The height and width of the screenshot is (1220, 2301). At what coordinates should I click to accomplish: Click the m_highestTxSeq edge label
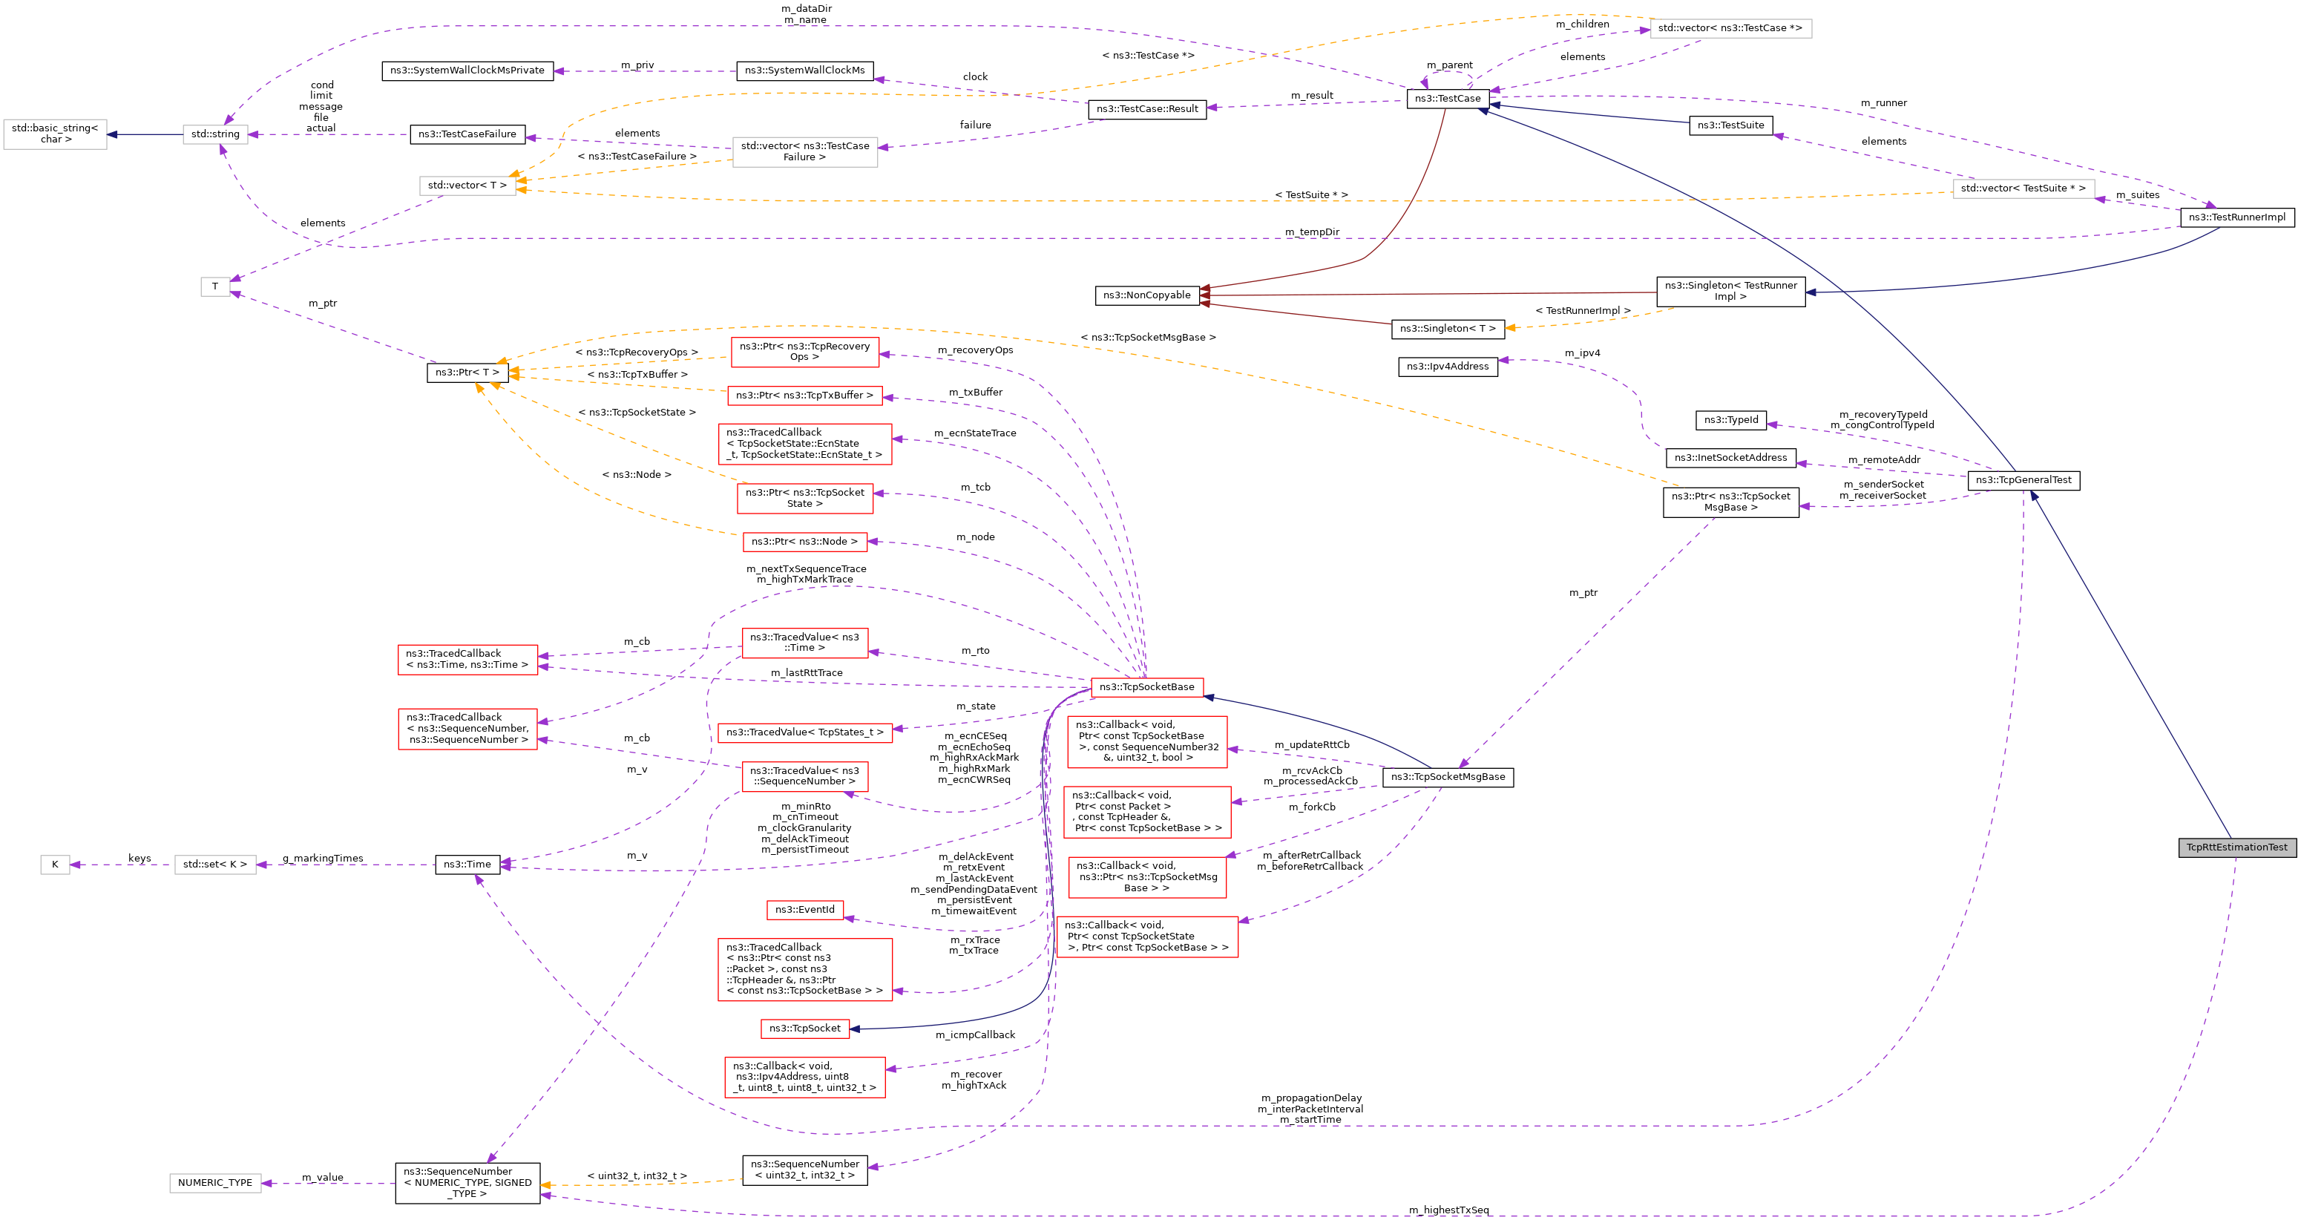click(1449, 1211)
